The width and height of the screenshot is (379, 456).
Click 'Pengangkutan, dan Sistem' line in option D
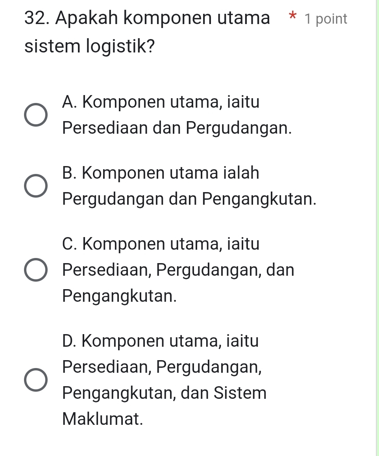[x=164, y=393]
